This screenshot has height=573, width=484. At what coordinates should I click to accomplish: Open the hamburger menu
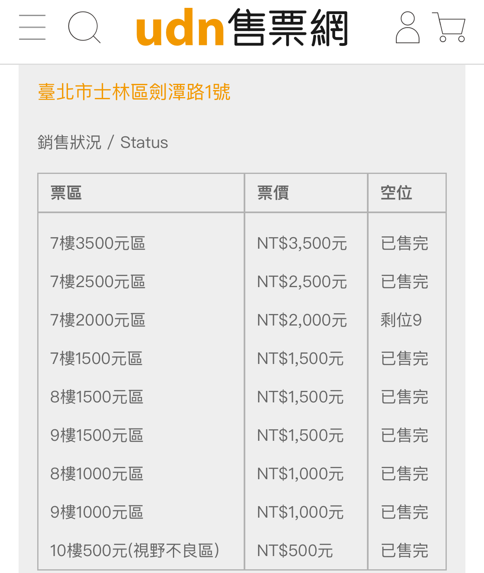click(32, 27)
